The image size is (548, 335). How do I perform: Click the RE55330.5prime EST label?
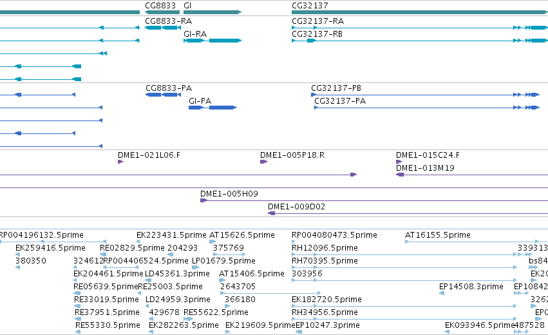[x=108, y=325]
